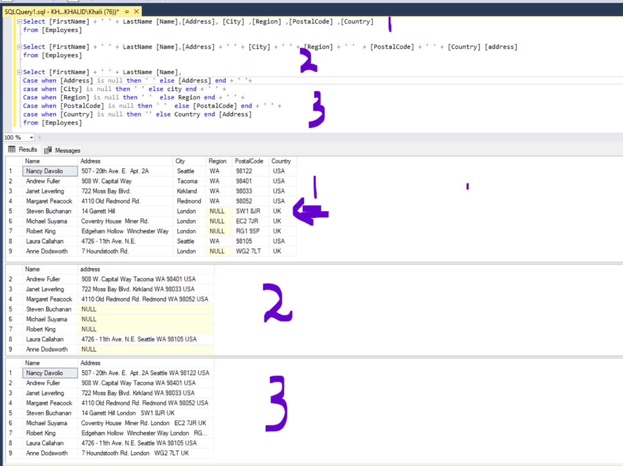
Task: Open the 100% zoom level dropdown
Action: pos(30,137)
